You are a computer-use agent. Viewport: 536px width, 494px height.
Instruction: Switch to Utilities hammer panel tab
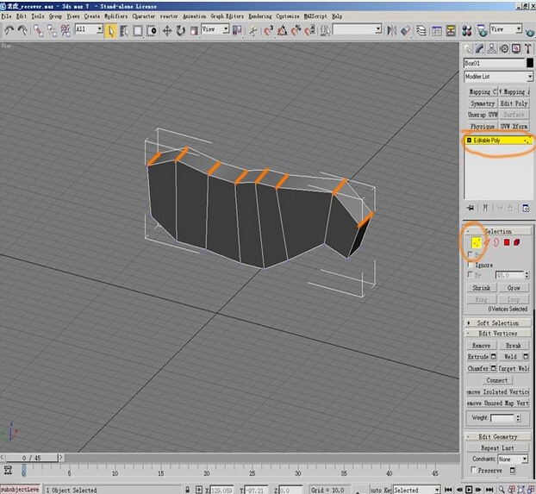(x=528, y=49)
